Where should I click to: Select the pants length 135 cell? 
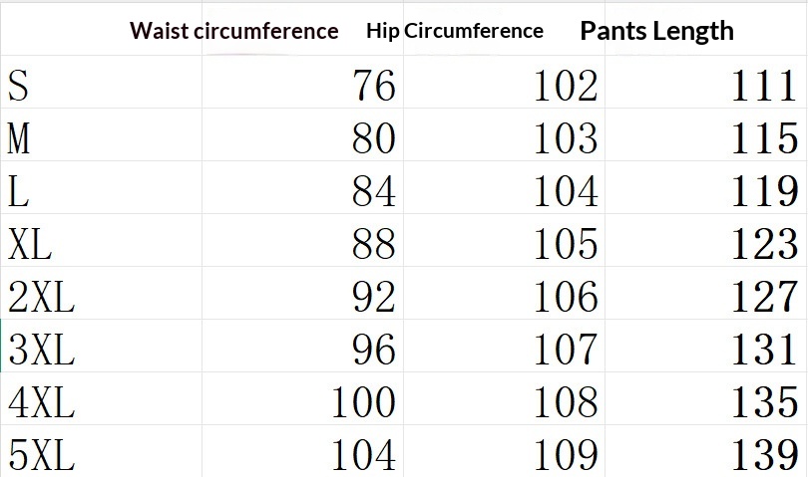[763, 403]
